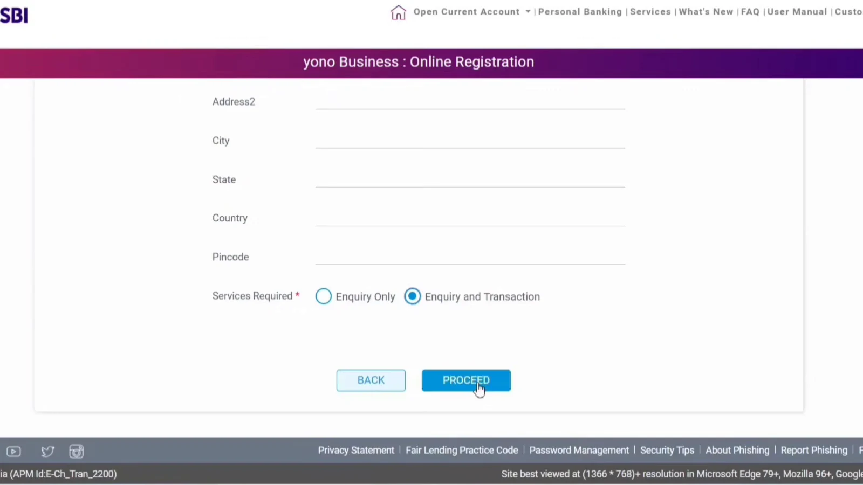Select the Enquiry Only radio button

click(324, 296)
